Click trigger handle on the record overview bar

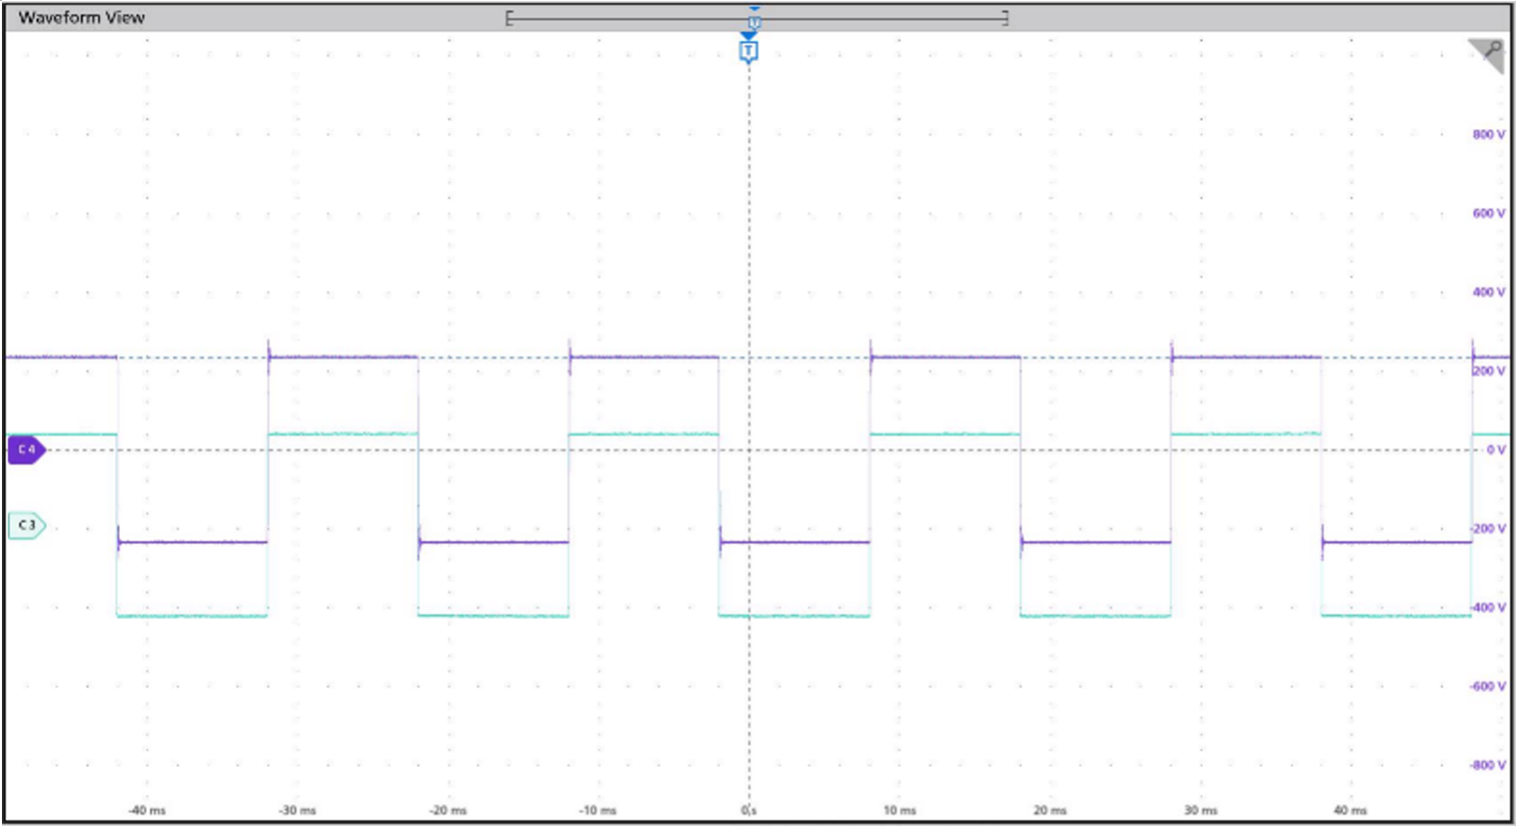[x=754, y=19]
